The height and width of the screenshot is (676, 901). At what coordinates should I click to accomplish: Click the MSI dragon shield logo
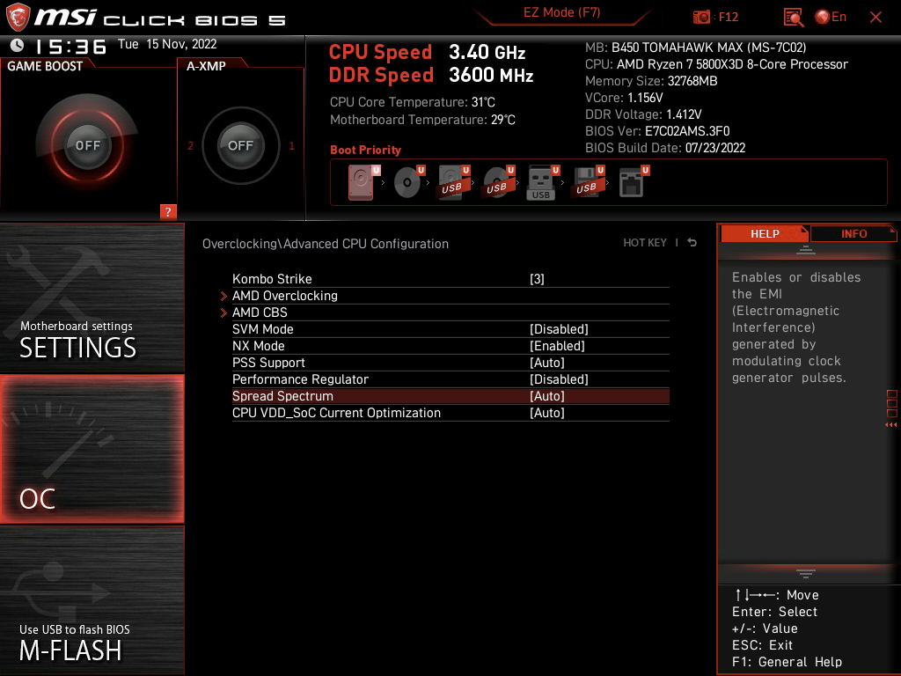[18, 17]
